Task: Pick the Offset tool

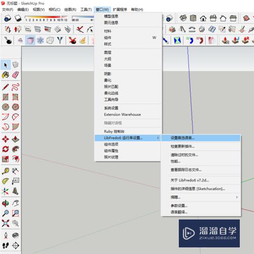Action: click(15, 159)
